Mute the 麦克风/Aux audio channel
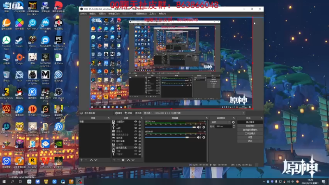Image resolution: width=329 pixels, height=185 pixels. (x=199, y=127)
